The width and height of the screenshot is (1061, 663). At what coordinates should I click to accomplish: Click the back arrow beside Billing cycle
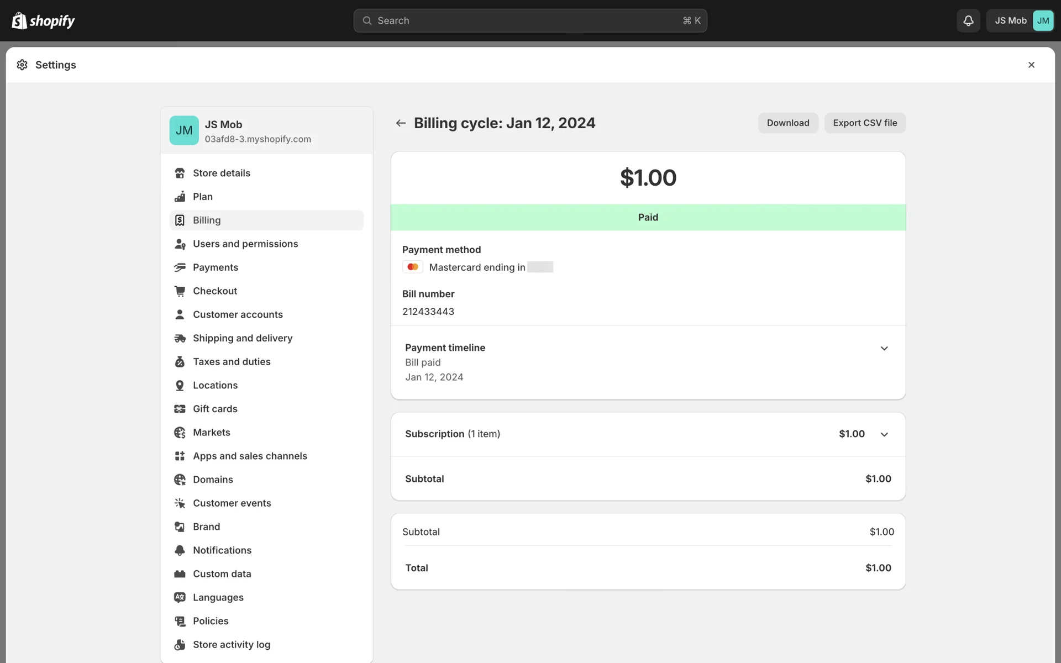click(401, 123)
